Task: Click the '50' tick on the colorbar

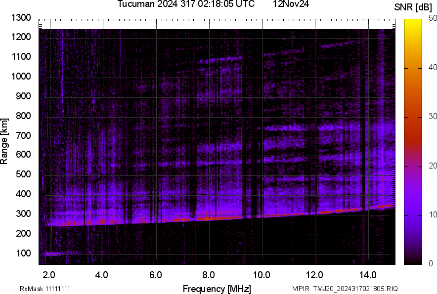Action: 433,18
